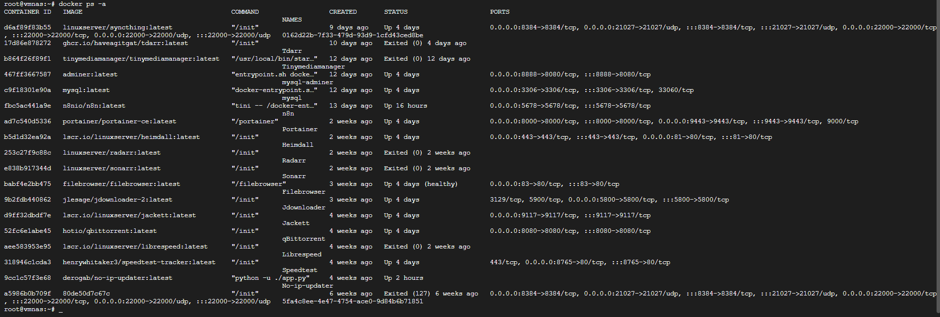This screenshot has height=317, width=940.
Task: Click container name Jdownloader
Action: click(304, 207)
